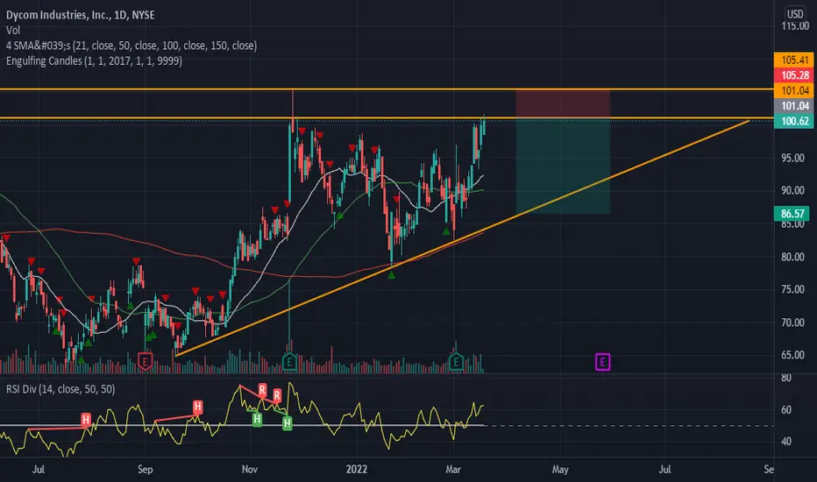
Task: Select the Dycom Industries chart title
Action: click(x=81, y=15)
